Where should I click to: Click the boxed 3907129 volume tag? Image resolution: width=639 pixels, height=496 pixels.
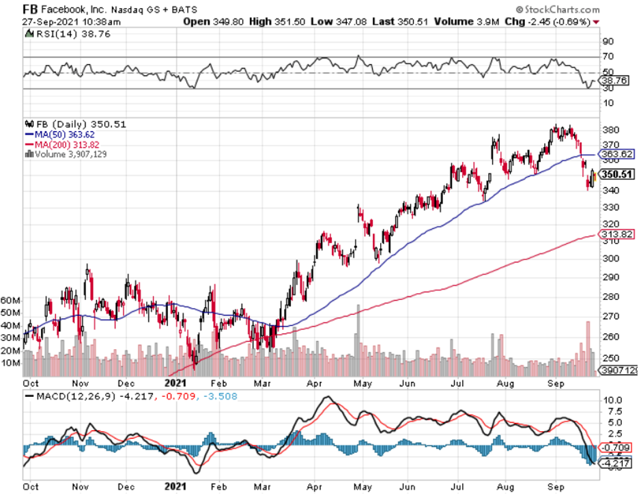tap(619, 370)
